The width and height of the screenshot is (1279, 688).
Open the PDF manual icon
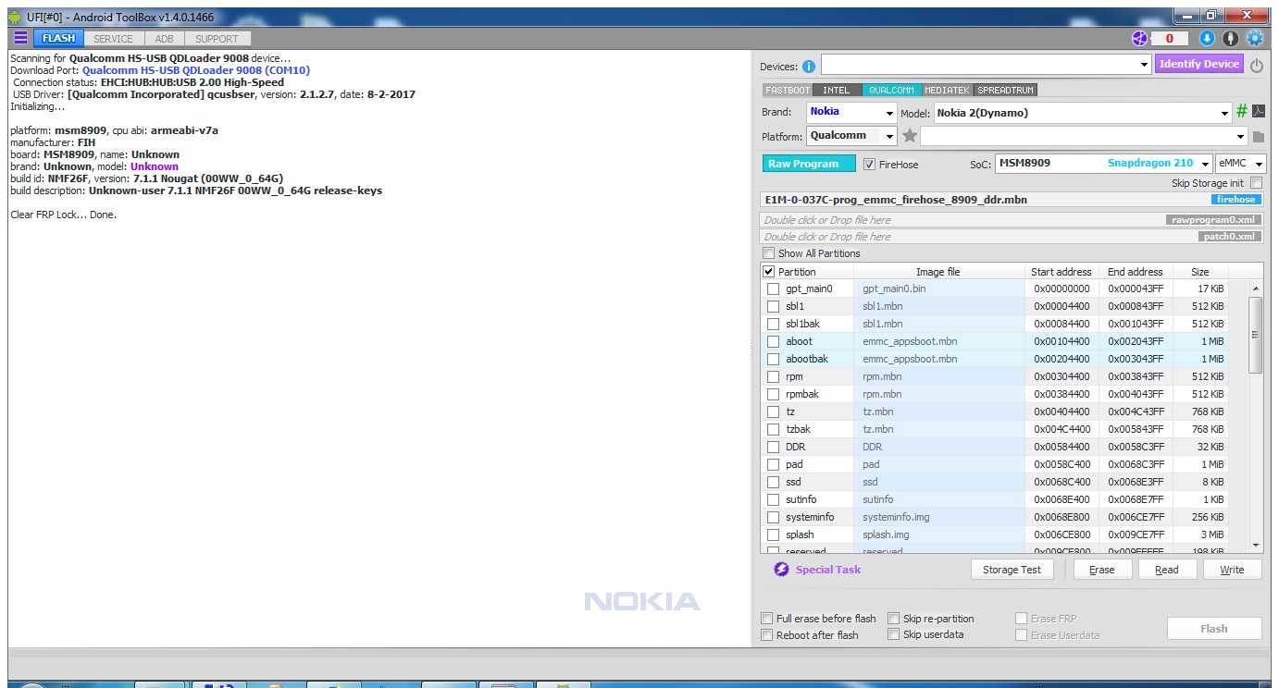[x=1259, y=111]
